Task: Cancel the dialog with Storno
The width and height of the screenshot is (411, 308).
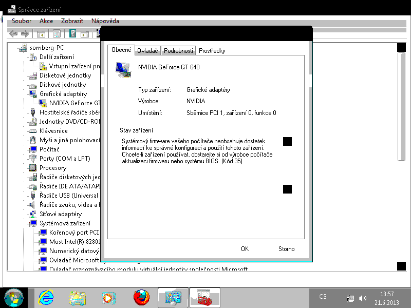Action: click(x=287, y=249)
